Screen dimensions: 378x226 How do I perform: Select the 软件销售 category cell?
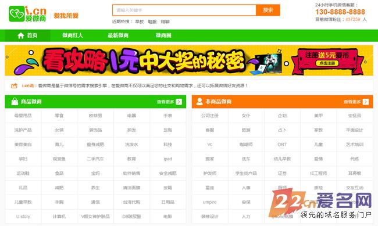tap(131, 173)
